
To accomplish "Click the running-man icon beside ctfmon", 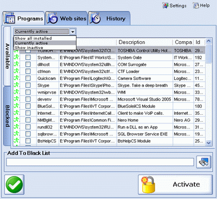I will click(x=16, y=71).
